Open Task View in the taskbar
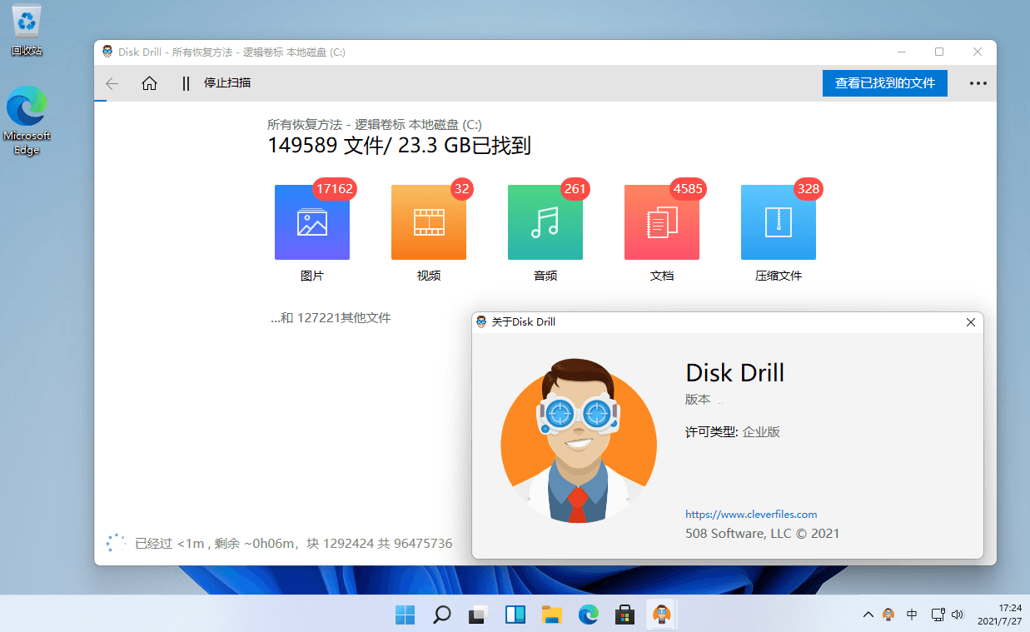This screenshot has height=632, width=1030. click(478, 615)
